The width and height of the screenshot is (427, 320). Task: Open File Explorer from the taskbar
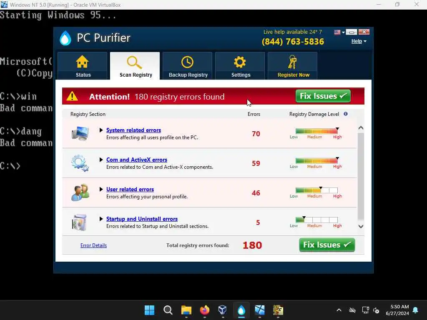186,310
